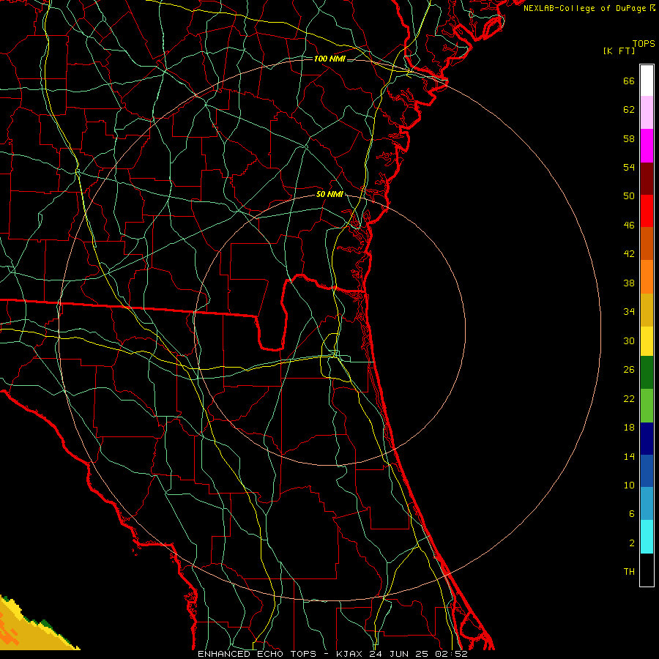Click the 50 NMI range ring label
Image resolution: width=659 pixels, height=659 pixels.
coord(329,194)
